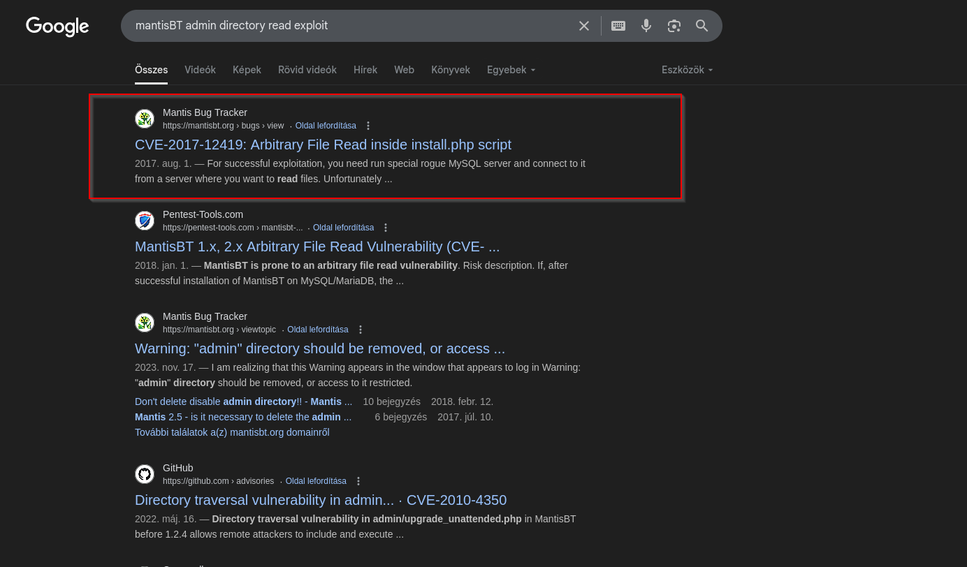Click the https://mantisbt.org › bugs › view URL
The height and width of the screenshot is (567, 967).
pyautogui.click(x=224, y=126)
